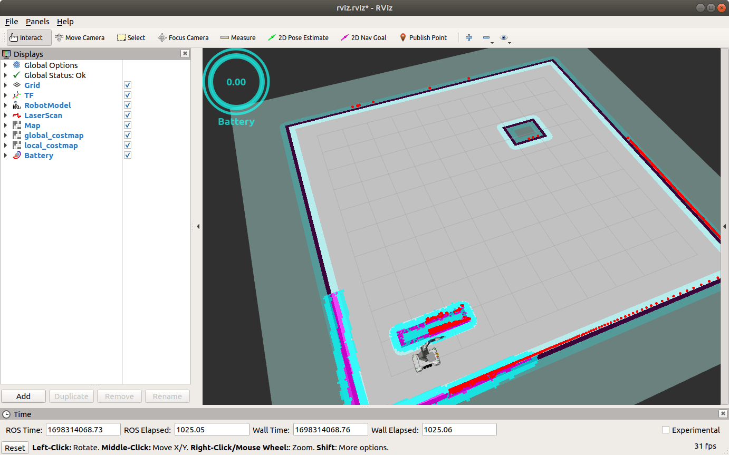Uncheck the global_costmap checkbox
729x455 pixels.
point(128,135)
